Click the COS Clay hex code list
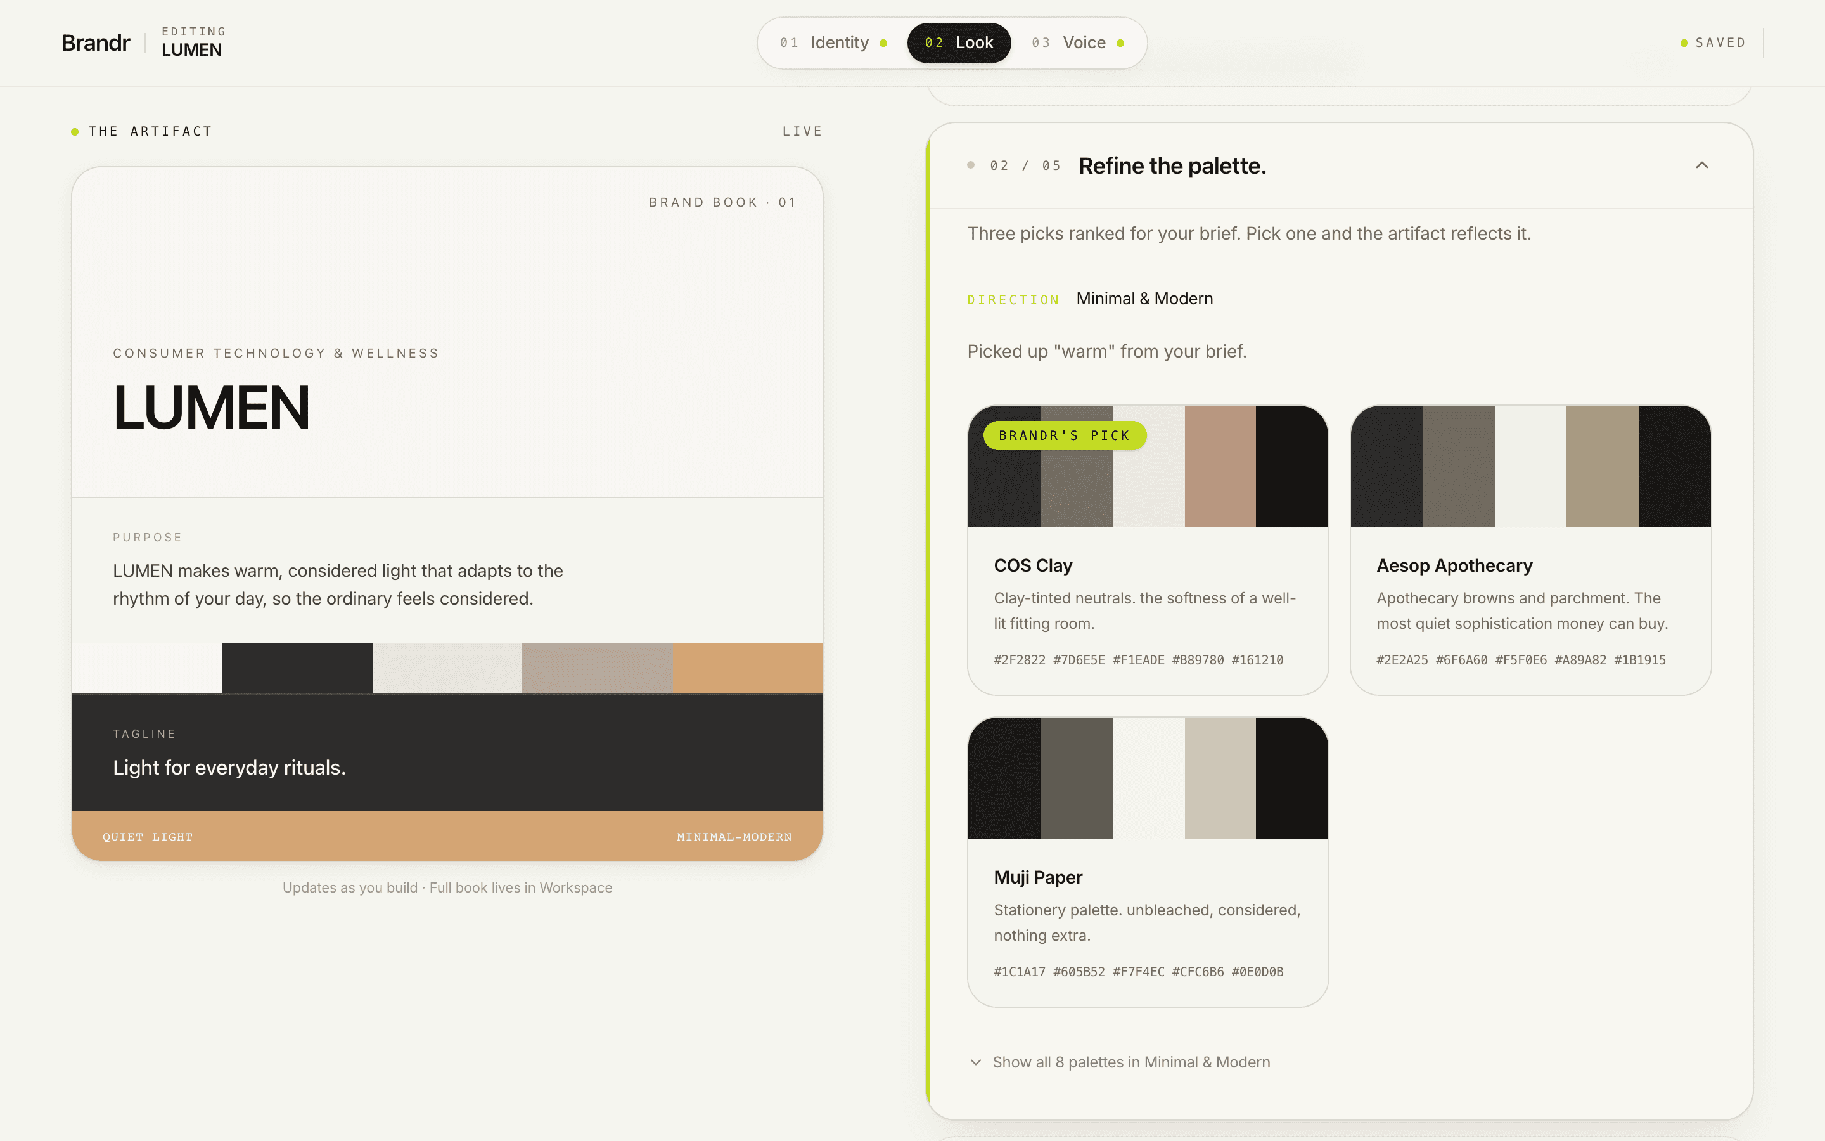This screenshot has height=1141, width=1825. click(x=1138, y=659)
